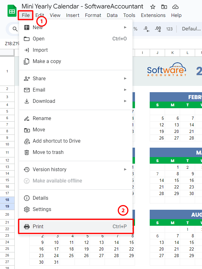Click the search magnifier in toolbar

pos(15,29)
